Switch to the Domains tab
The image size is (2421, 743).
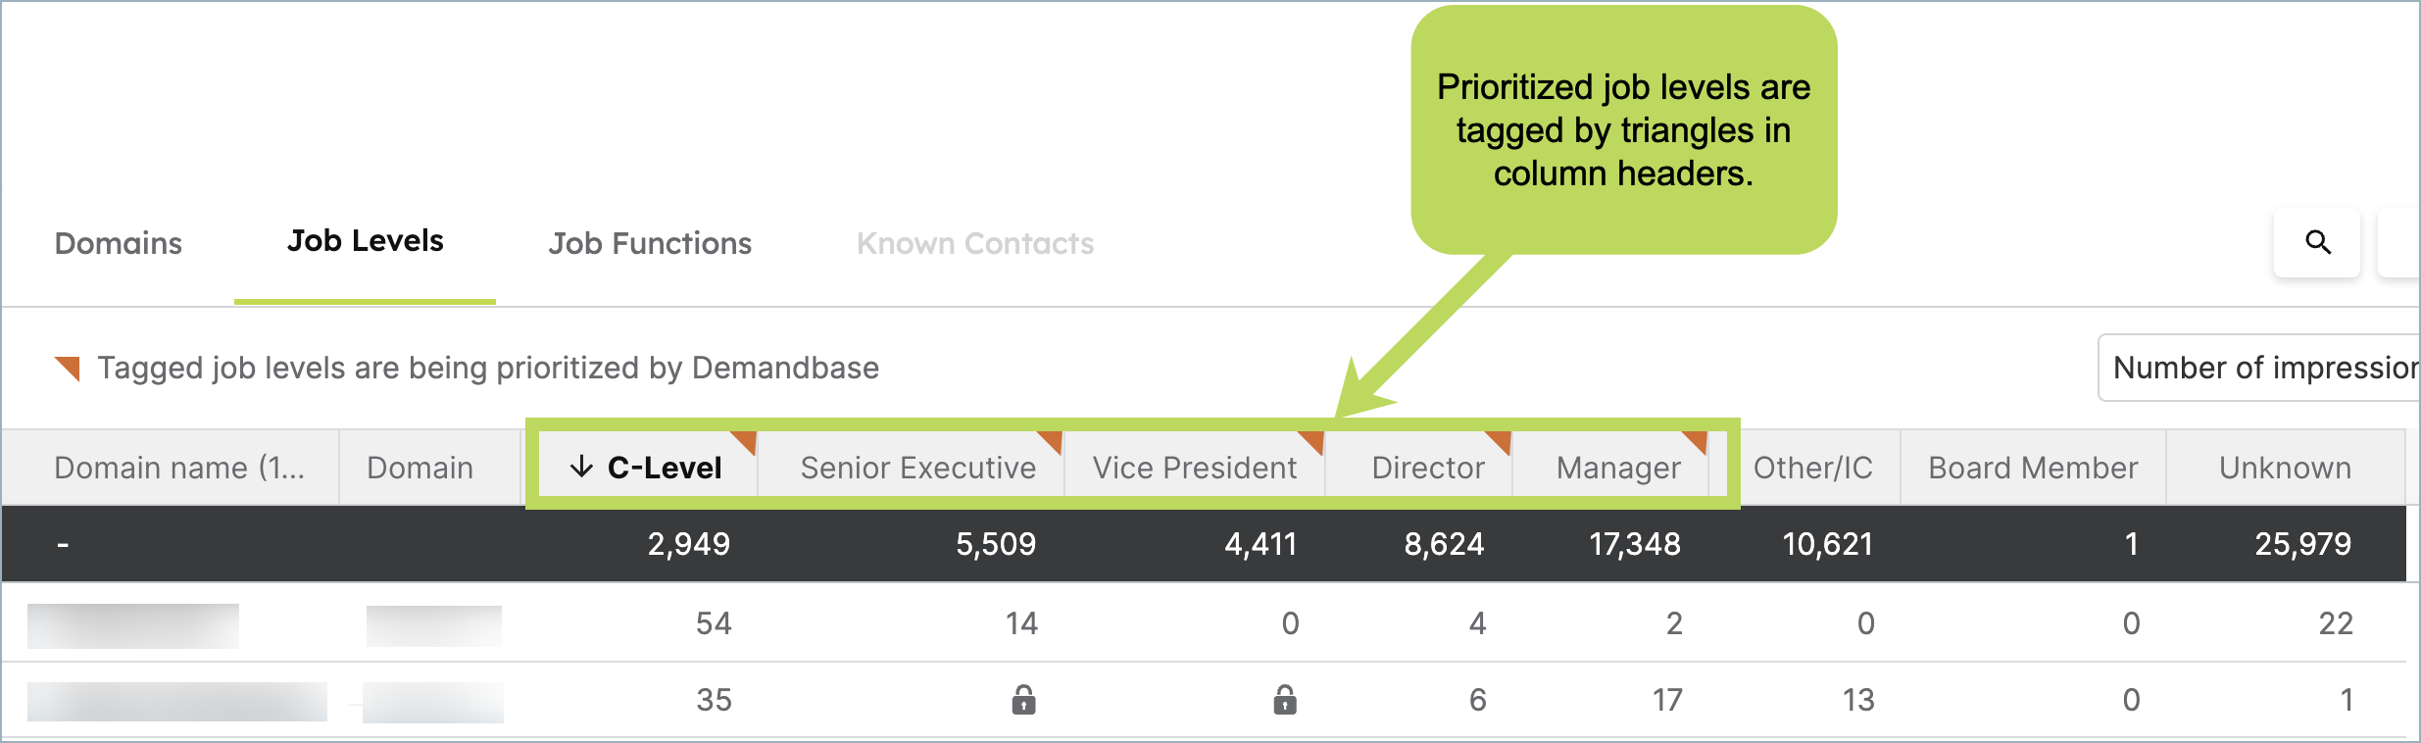[119, 243]
